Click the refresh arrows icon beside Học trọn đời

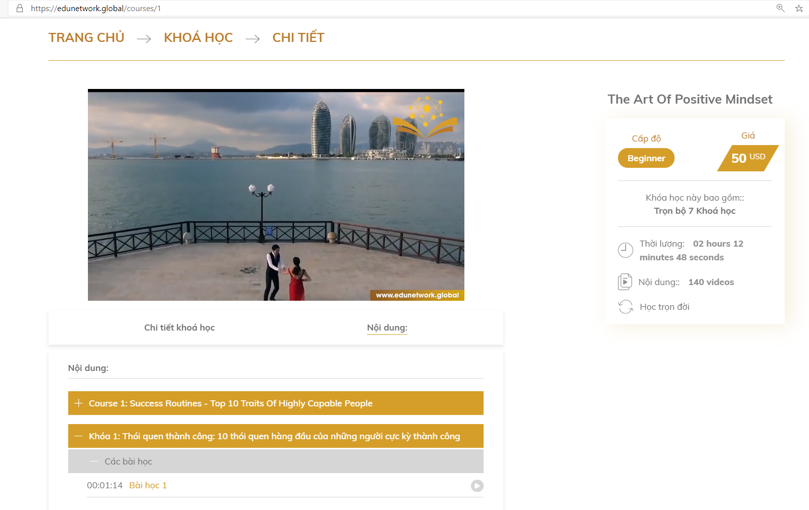(x=626, y=307)
